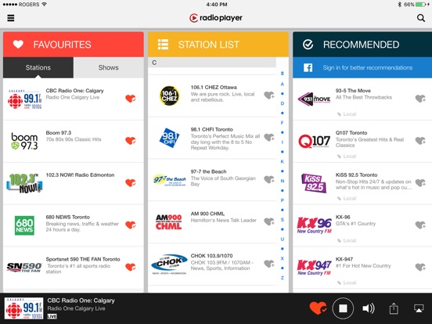Viewport: 432px width, 324px height.
Task: Open the 93-5 The Move logo
Action: pos(314,99)
